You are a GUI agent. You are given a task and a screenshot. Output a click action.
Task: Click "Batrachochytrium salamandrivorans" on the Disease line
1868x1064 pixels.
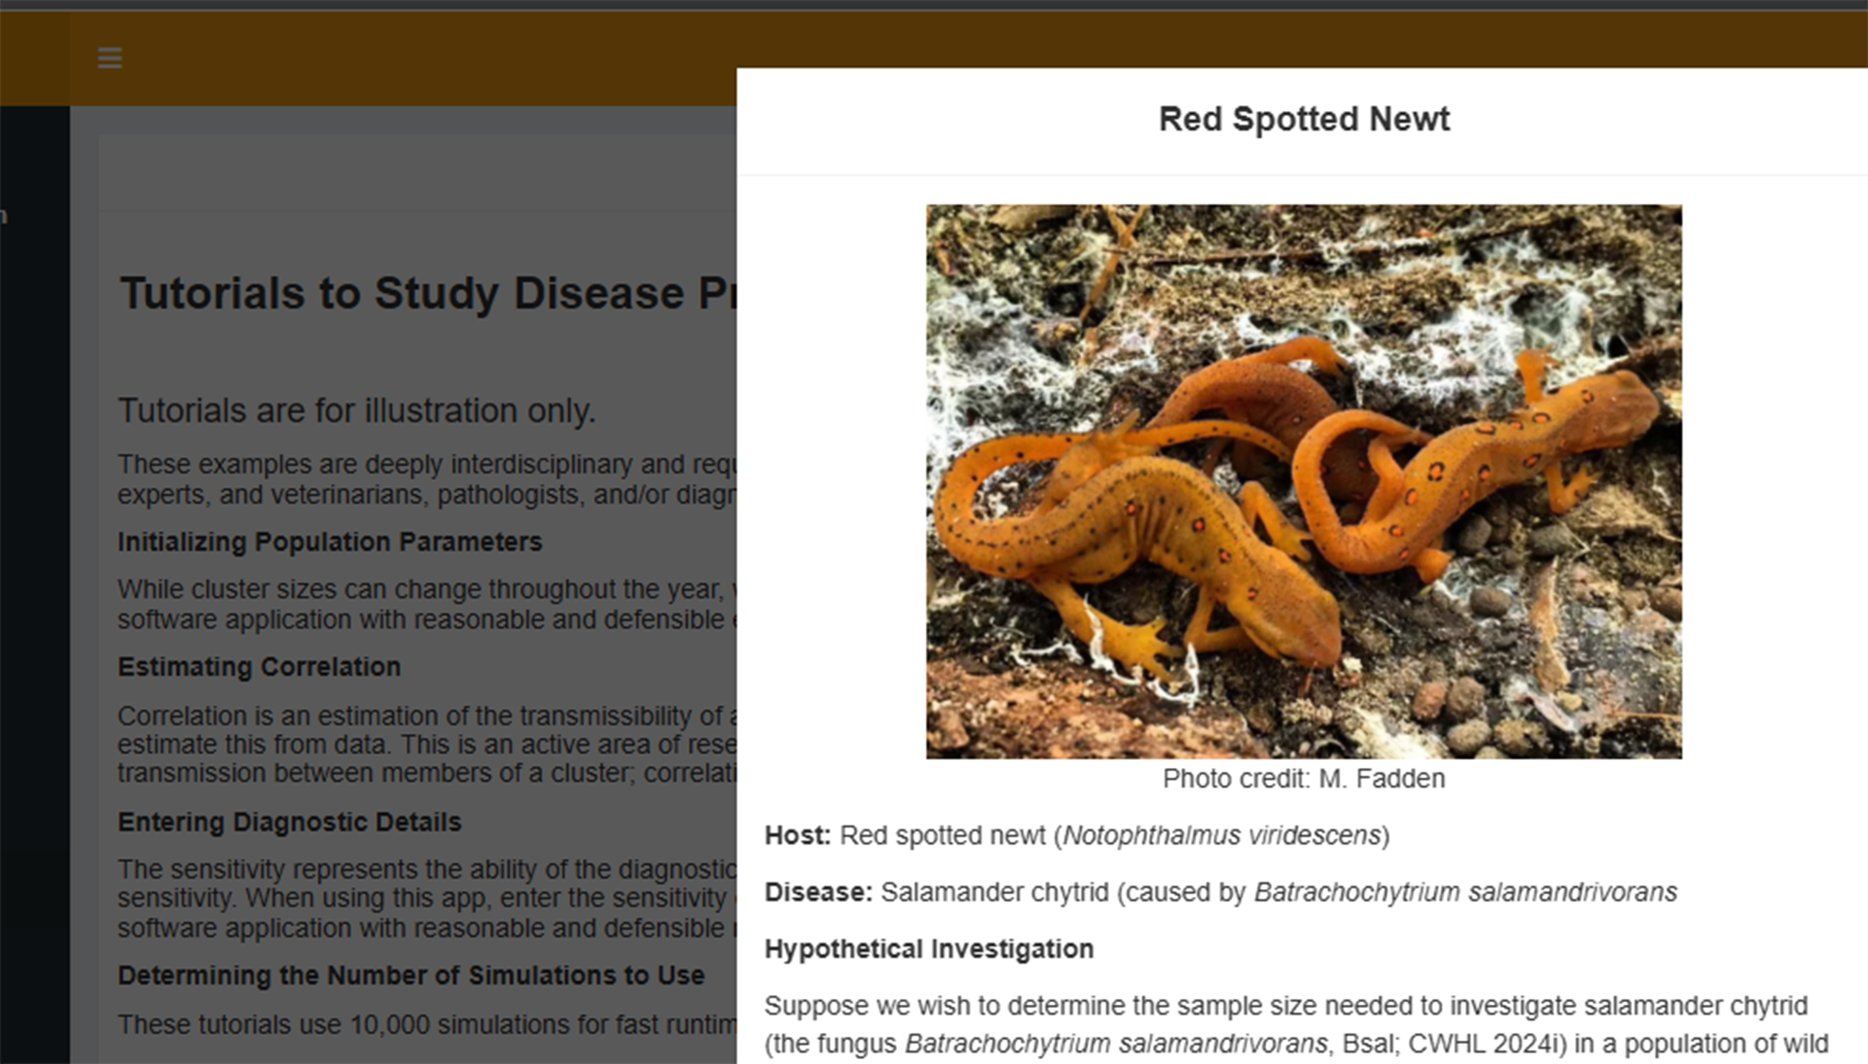point(1464,893)
